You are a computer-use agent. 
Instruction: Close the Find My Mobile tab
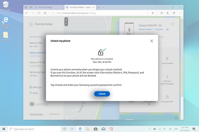[93, 7]
